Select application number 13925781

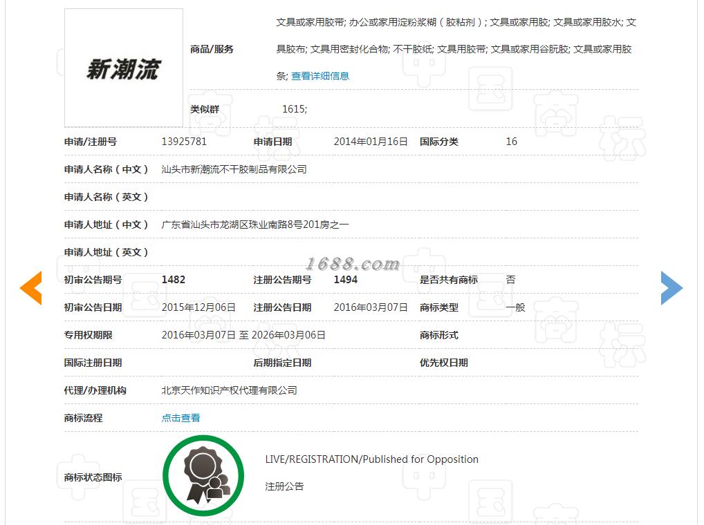tap(184, 142)
